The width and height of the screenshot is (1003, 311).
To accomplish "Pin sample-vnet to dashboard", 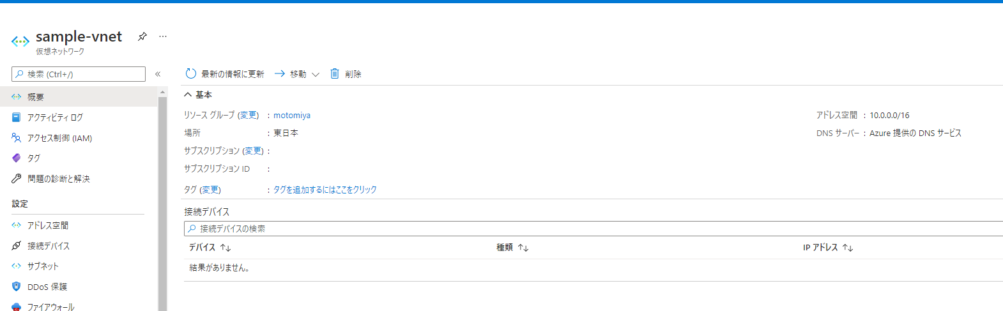I will 142,36.
